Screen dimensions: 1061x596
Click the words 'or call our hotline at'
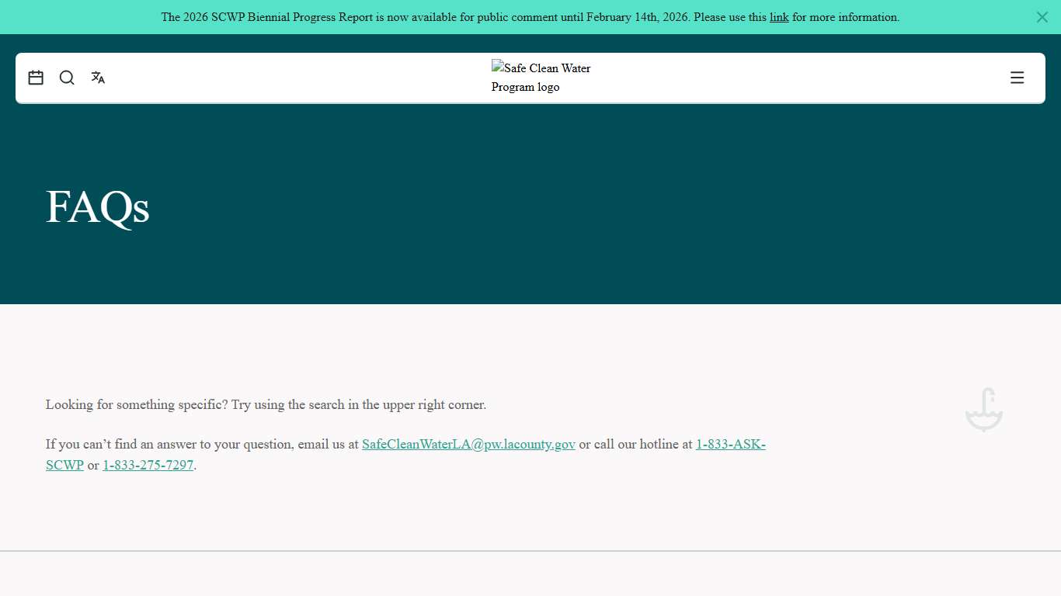(x=635, y=445)
